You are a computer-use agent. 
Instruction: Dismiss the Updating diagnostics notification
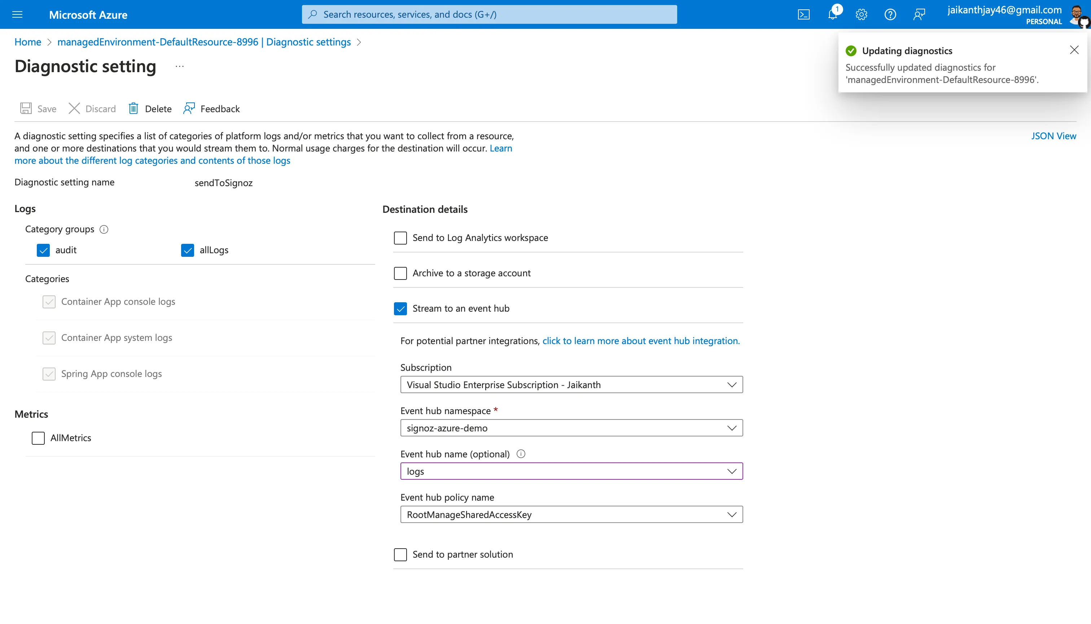click(x=1074, y=50)
